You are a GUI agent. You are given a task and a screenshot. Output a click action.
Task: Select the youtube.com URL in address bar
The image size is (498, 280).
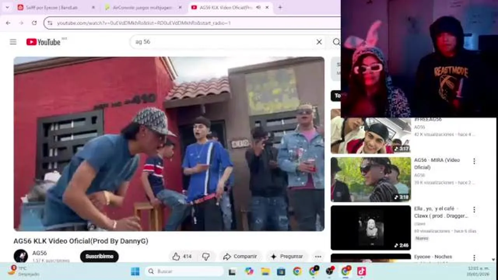(x=144, y=23)
